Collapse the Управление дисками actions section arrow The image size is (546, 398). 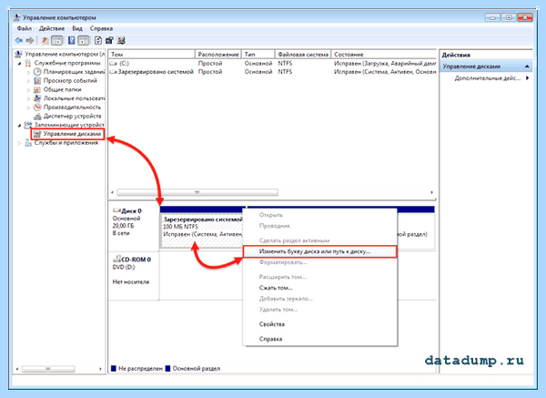click(x=527, y=66)
